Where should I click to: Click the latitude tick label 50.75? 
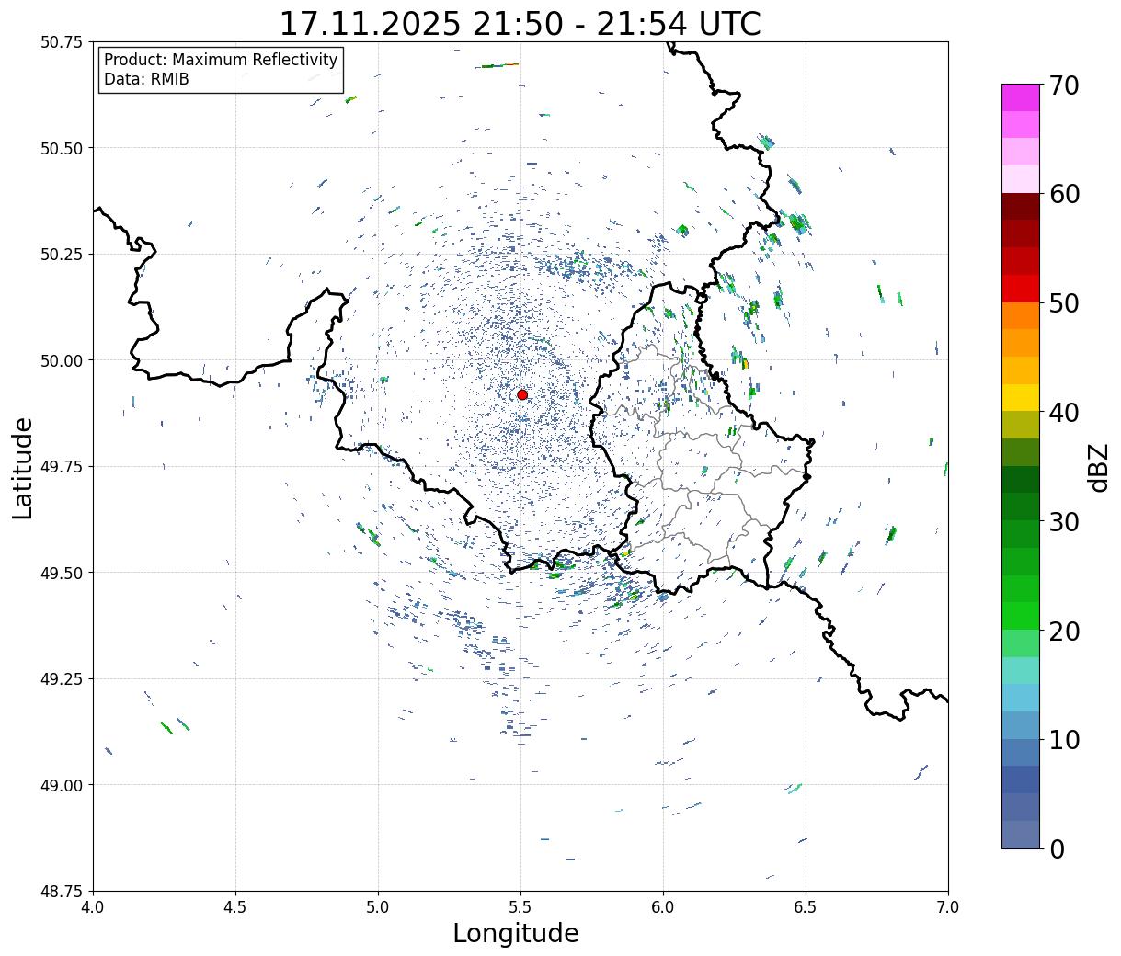pyautogui.click(x=62, y=42)
